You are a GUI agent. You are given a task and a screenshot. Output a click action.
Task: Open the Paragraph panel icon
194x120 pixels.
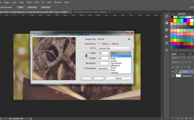pyautogui.click(x=167, y=43)
